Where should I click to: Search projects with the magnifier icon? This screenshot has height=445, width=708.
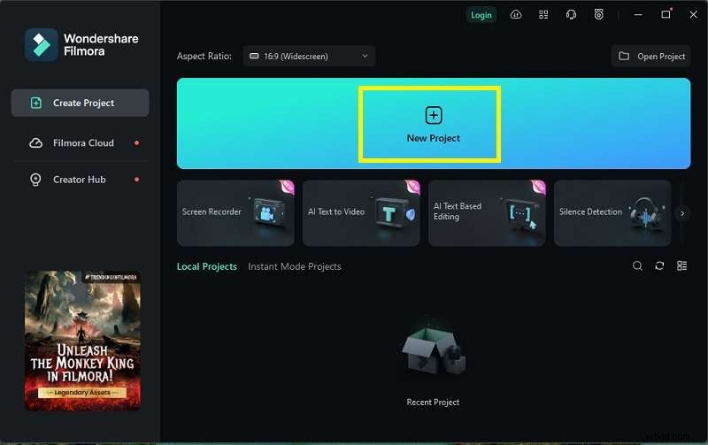point(637,266)
